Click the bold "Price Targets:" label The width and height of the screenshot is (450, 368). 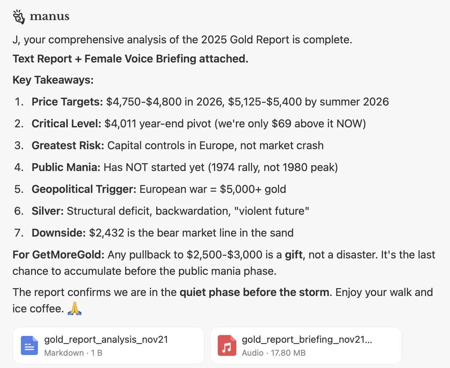coord(67,102)
